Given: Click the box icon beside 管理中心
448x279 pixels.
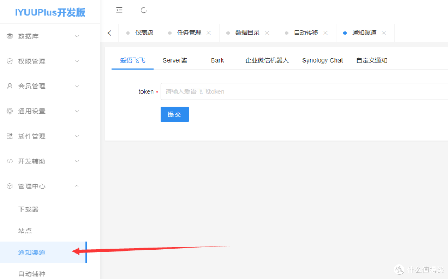Looking at the screenshot, I should (9, 186).
